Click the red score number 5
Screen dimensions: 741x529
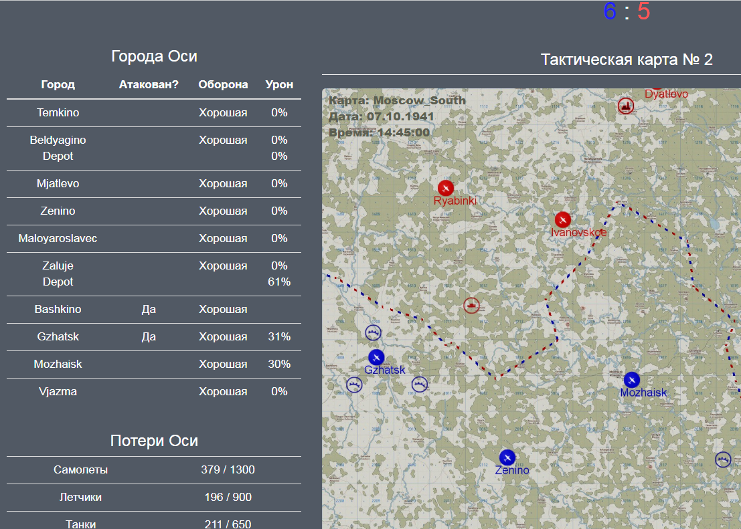[x=644, y=11]
